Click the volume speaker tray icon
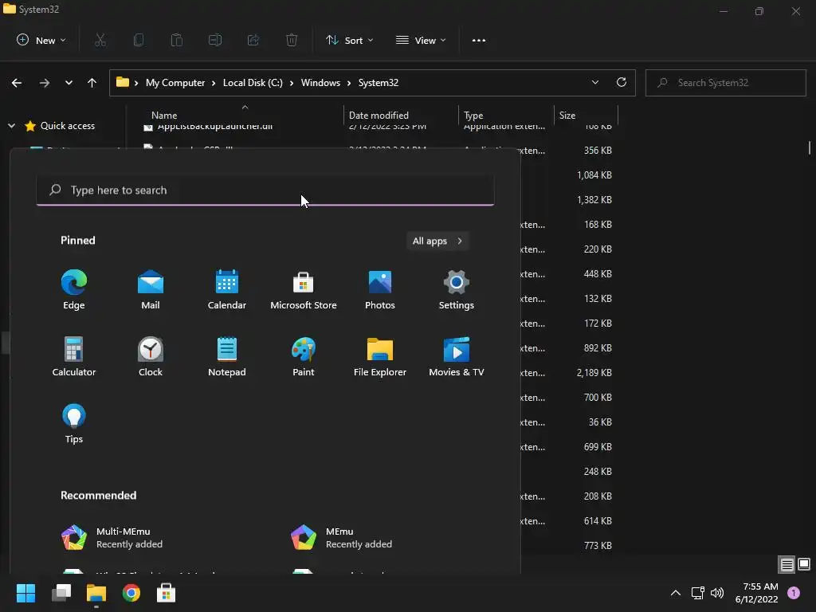Viewport: 816px width, 612px height. [717, 593]
